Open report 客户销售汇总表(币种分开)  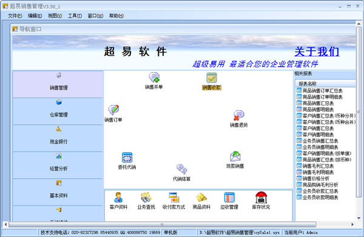coord(326,116)
